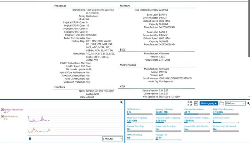Click BIOS version '1.32.0'
This screenshot has width=250, height=143.
pos(162,57)
